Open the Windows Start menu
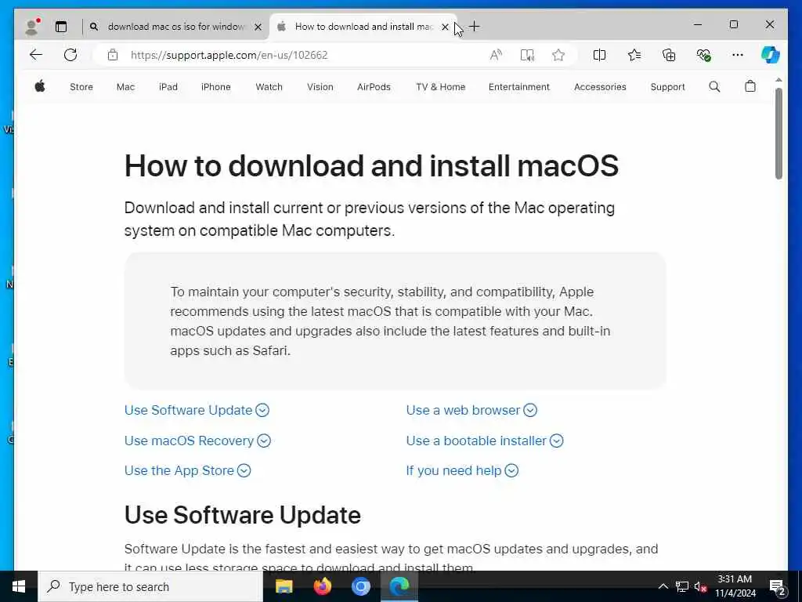 pos(19,586)
